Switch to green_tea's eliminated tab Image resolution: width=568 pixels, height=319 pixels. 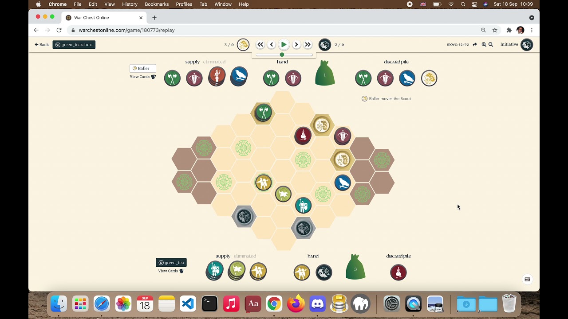[245, 256]
